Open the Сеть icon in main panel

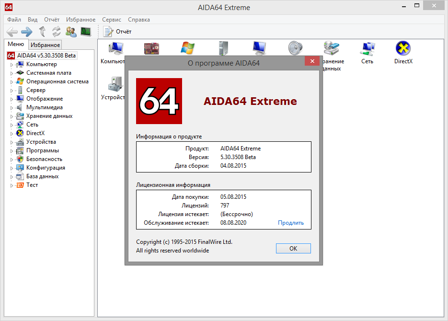pos(368,52)
